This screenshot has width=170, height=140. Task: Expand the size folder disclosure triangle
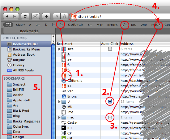click(59, 49)
